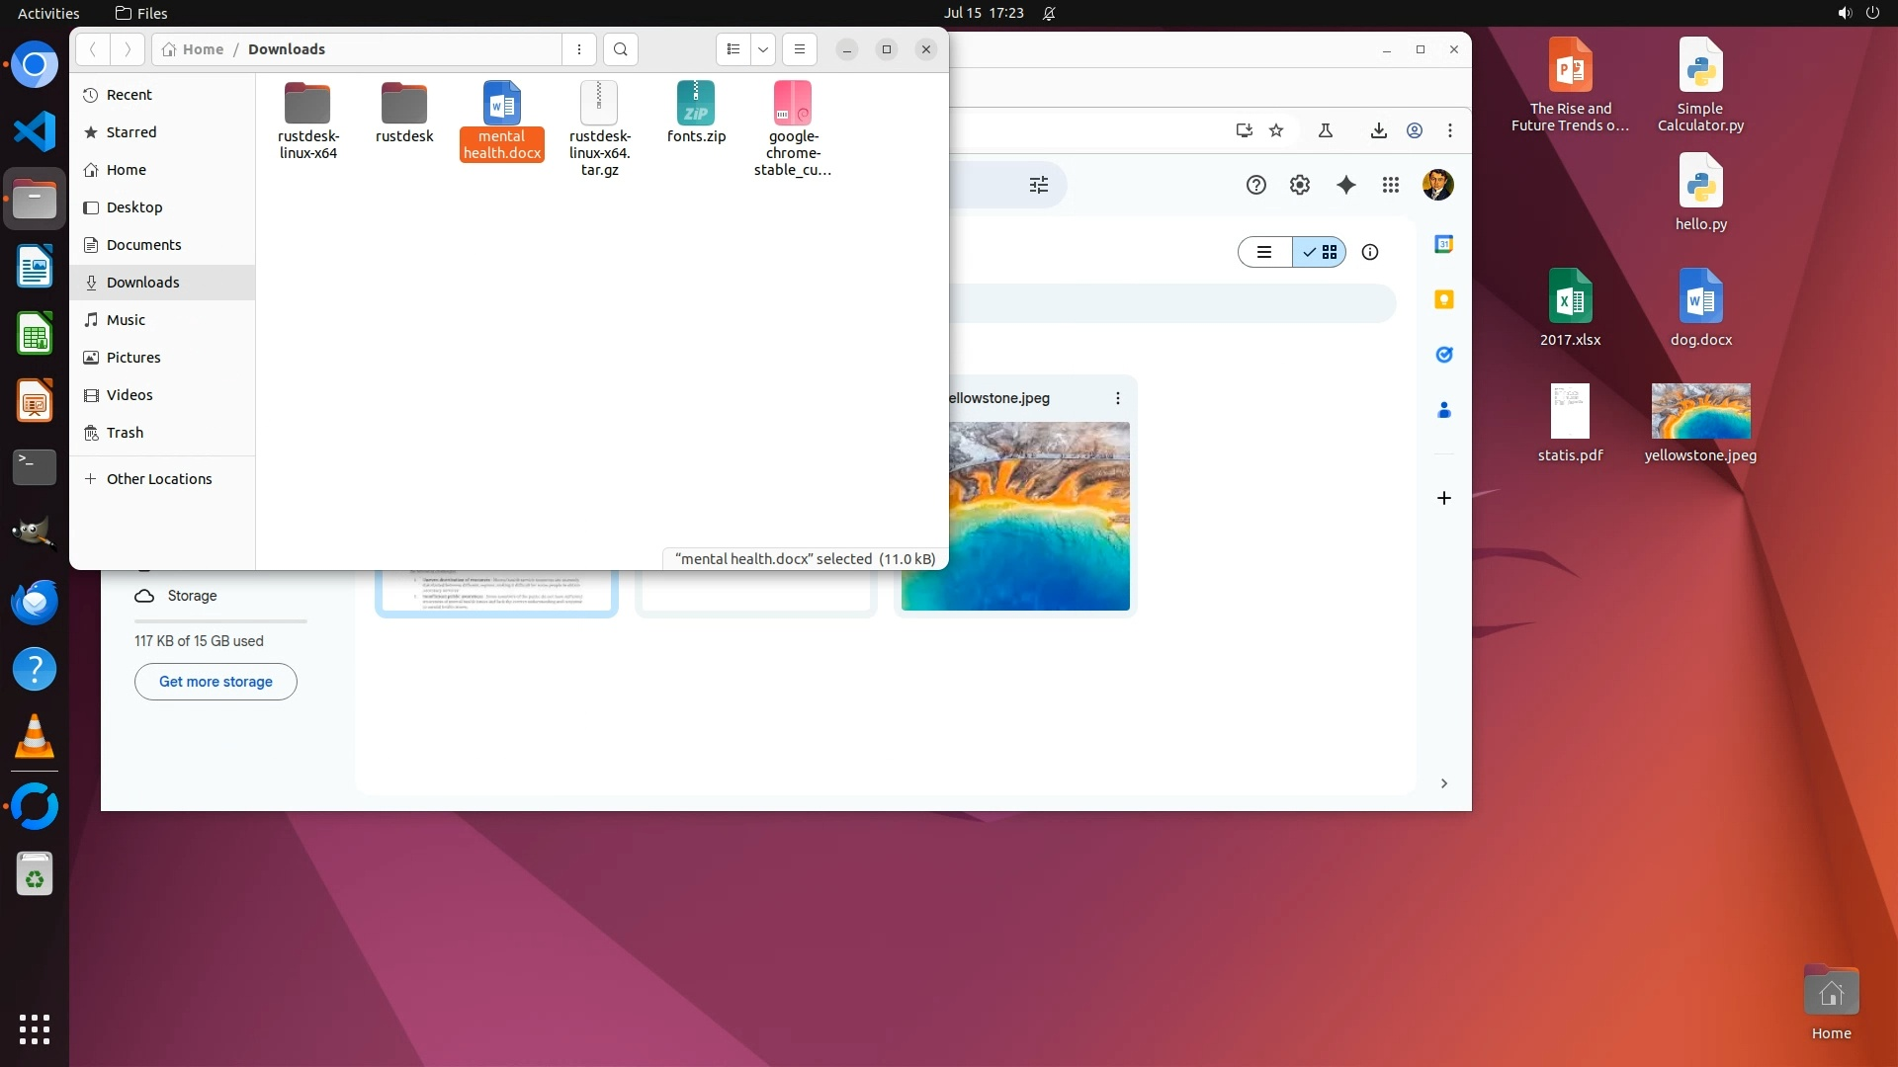Toggle Files list view button
The width and height of the screenshot is (1898, 1067).
(733, 49)
